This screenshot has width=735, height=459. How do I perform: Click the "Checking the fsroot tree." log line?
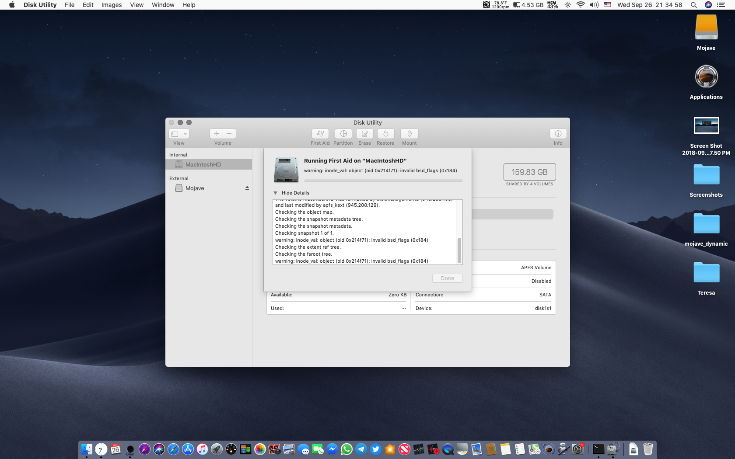304,254
